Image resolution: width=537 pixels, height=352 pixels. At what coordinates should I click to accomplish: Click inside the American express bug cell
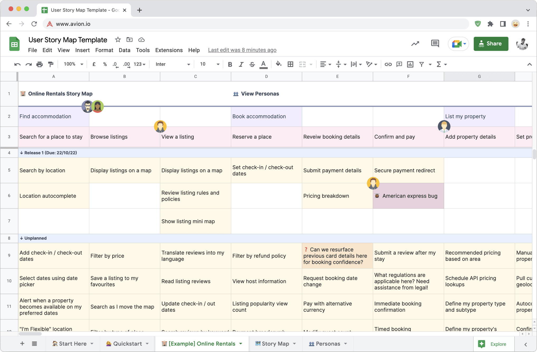pos(409,195)
